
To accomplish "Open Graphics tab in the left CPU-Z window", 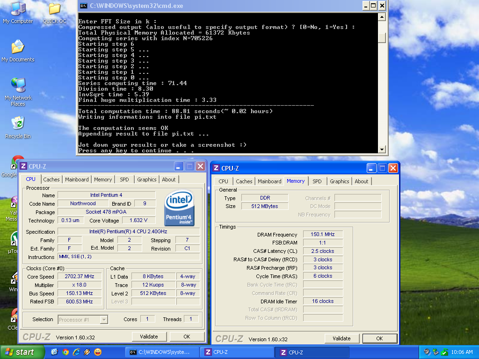I will click(146, 179).
